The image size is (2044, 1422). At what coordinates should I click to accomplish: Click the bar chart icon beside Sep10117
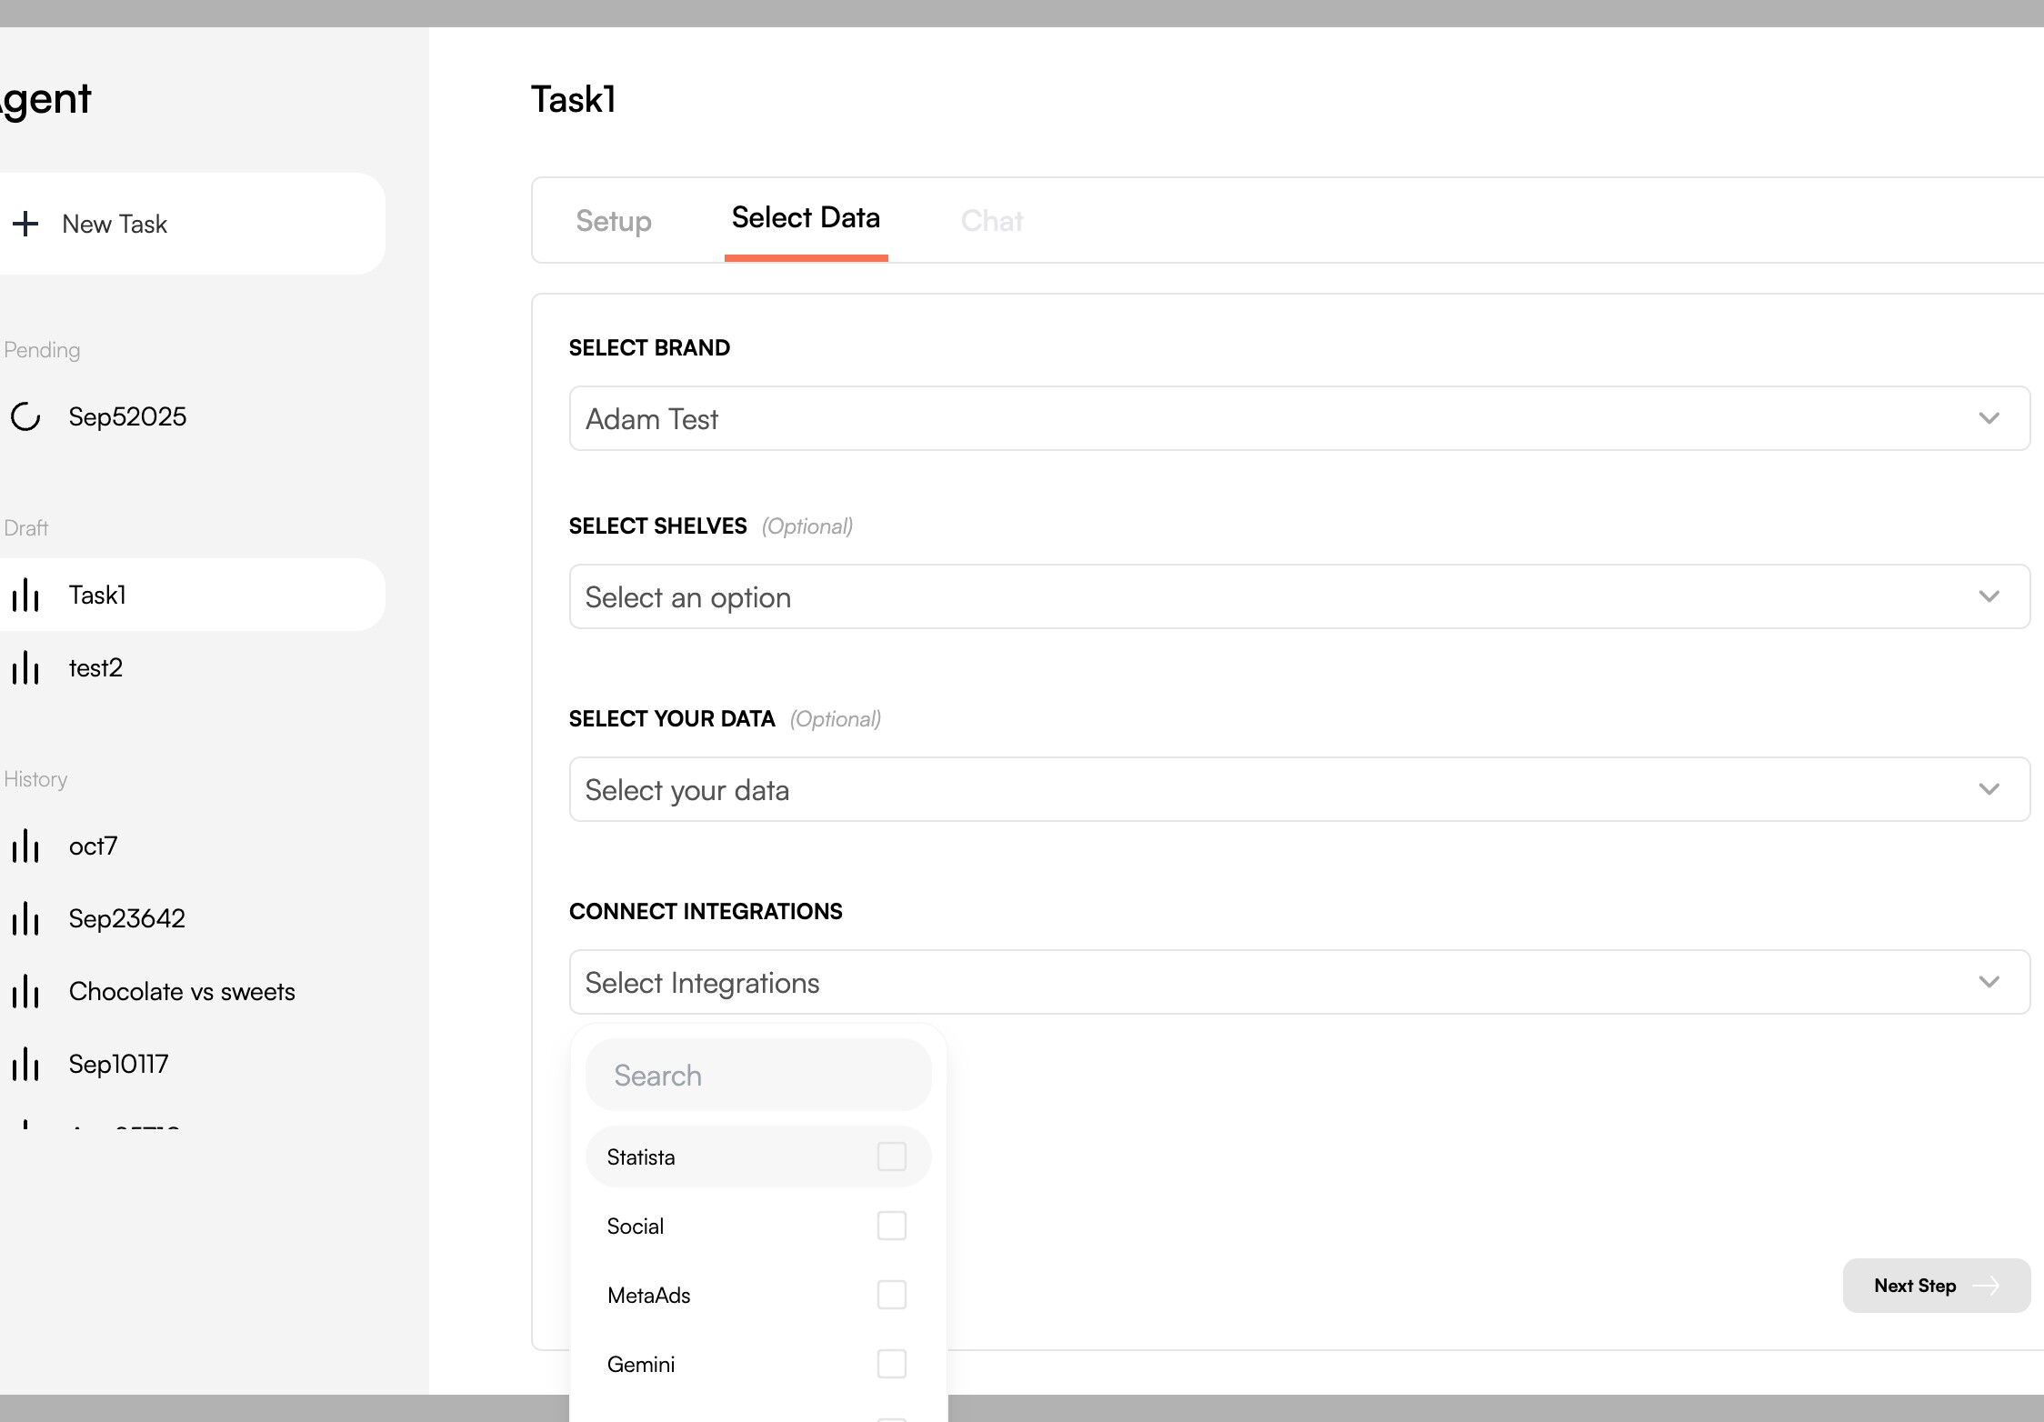[x=25, y=1065]
